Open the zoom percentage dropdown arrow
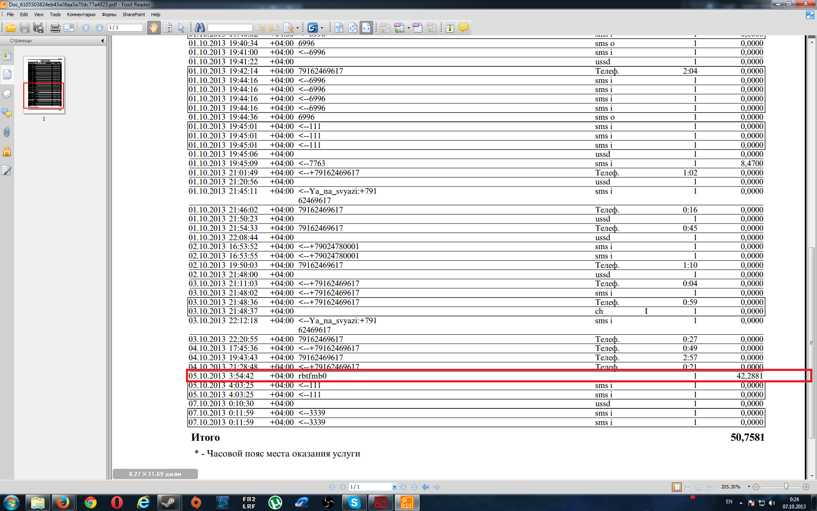The height and width of the screenshot is (511, 817). [x=749, y=487]
